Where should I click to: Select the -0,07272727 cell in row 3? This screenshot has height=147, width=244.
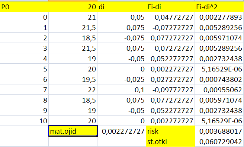coord(170,48)
